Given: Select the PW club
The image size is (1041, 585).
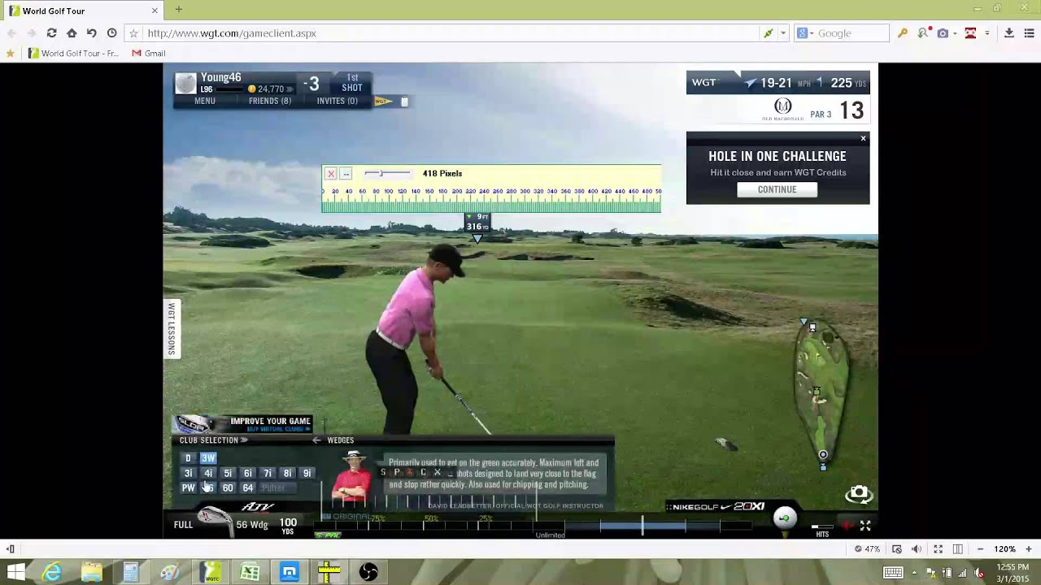Looking at the screenshot, I should (x=188, y=488).
